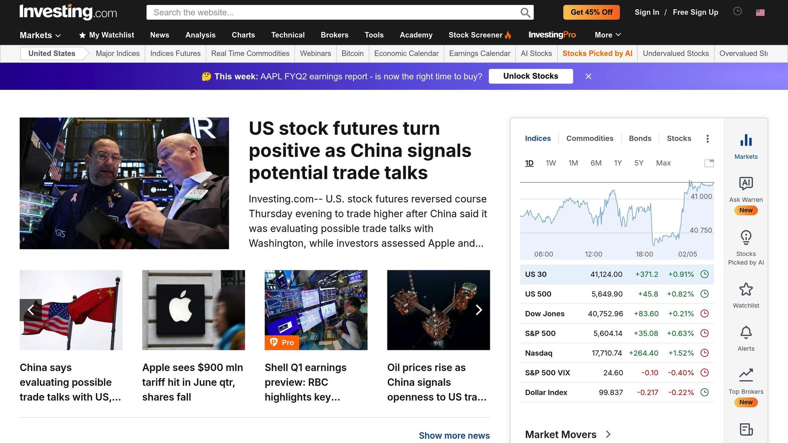Viewport: 788px width, 443px height.
Task: Click the Free Sign Up link
Action: click(695, 12)
